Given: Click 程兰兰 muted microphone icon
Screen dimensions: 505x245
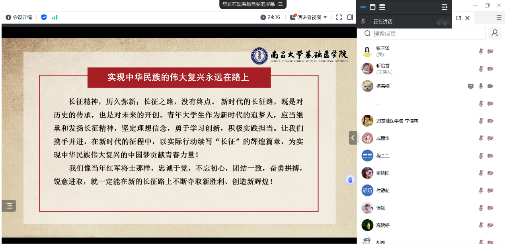Looking at the screenshot, I should tap(481, 156).
